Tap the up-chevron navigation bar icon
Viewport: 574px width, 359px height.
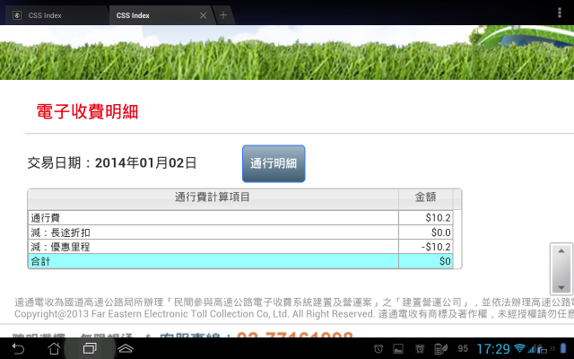point(126,348)
